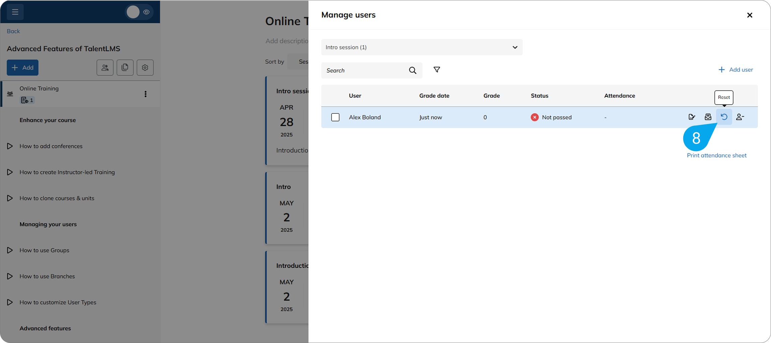Image resolution: width=771 pixels, height=343 pixels.
Task: Click the Alex Boland user name
Action: (x=365, y=117)
